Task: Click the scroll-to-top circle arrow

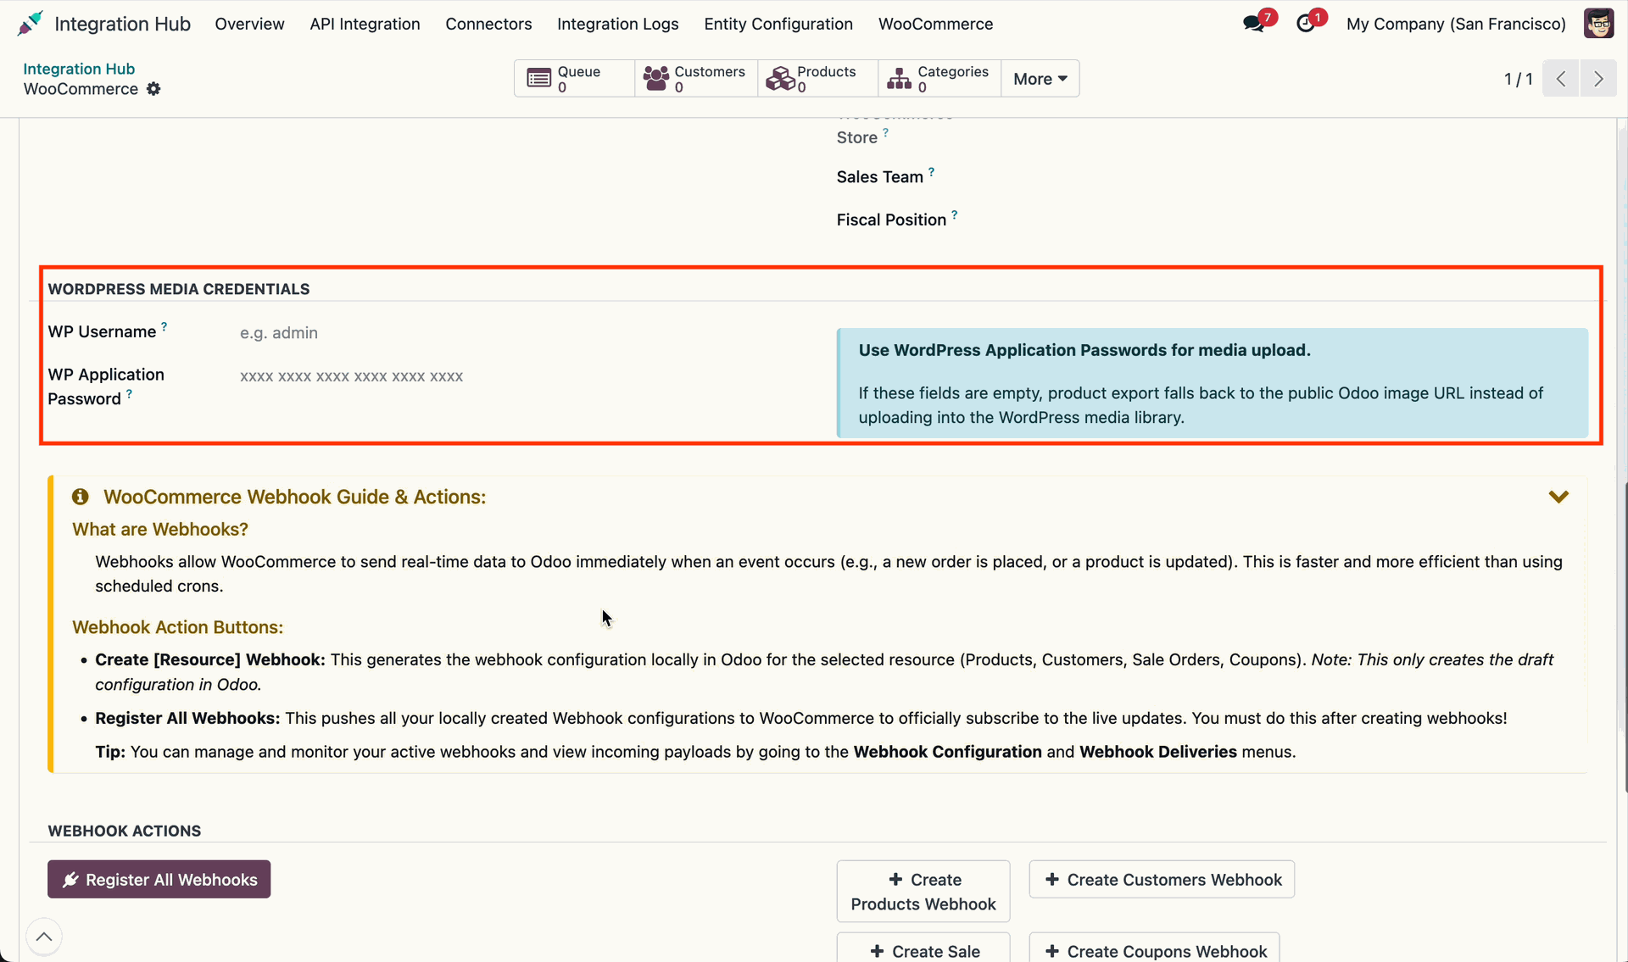Action: click(x=44, y=937)
